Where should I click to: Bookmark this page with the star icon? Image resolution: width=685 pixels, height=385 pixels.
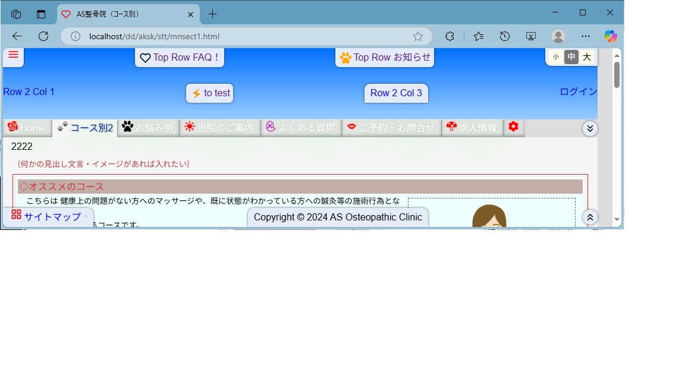(x=418, y=36)
